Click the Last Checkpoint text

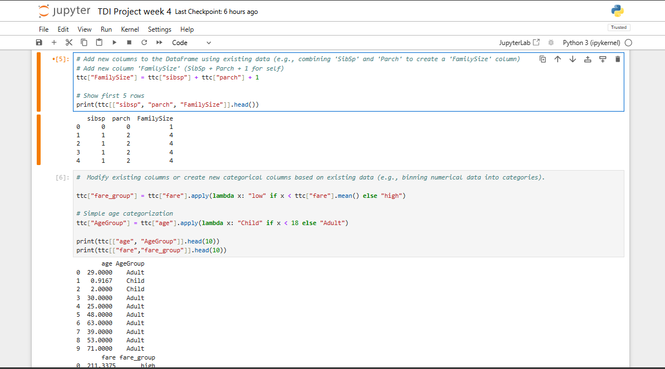216,12
